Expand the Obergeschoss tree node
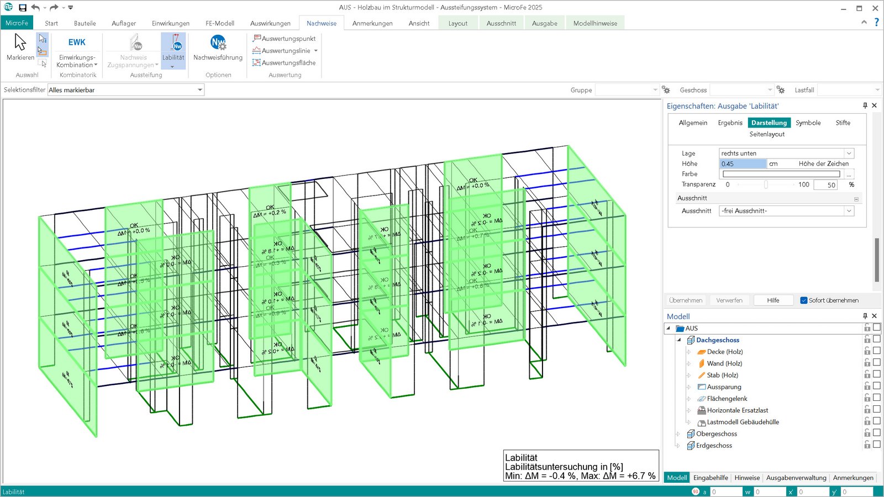This screenshot has width=884, height=497. (x=678, y=434)
